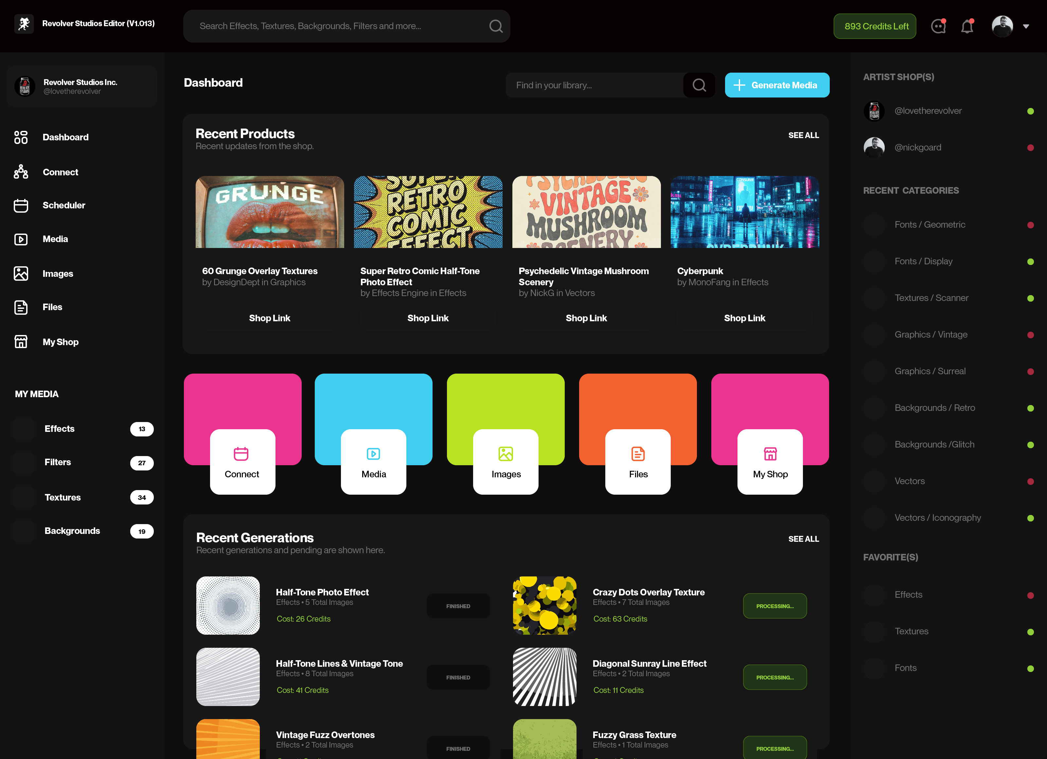Open the Files quick-access tile
This screenshot has width=1047, height=759.
[638, 462]
